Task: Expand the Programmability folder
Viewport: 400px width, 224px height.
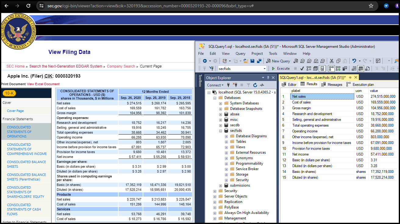Action: click(x=226, y=163)
